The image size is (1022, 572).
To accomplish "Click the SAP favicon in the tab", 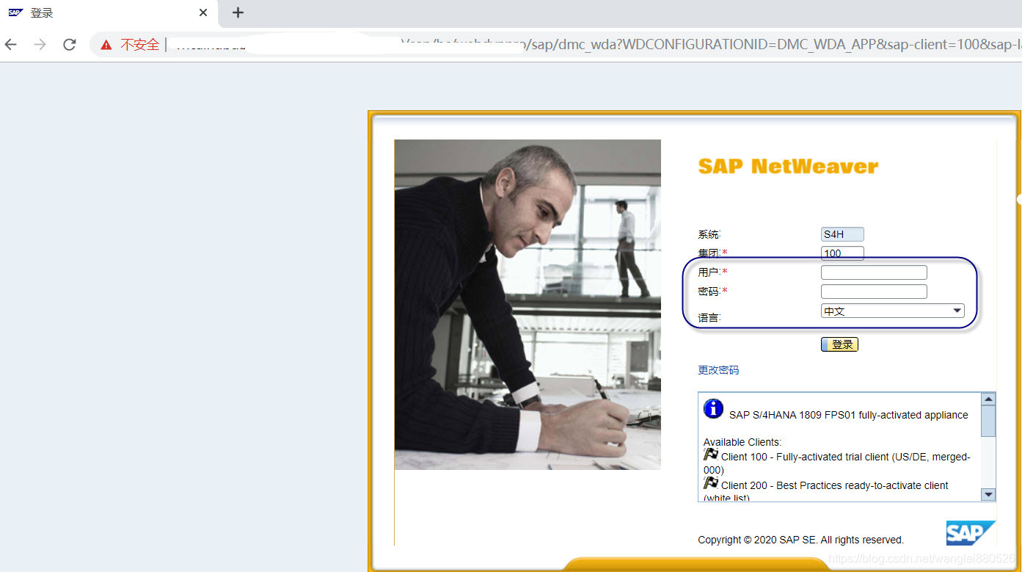I will pyautogui.click(x=15, y=12).
